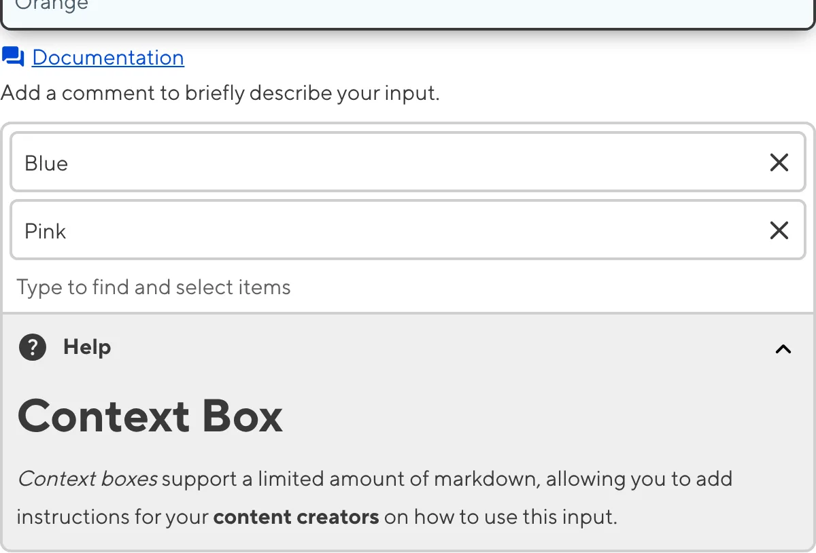Remove the Blue item with its X icon

(x=779, y=162)
